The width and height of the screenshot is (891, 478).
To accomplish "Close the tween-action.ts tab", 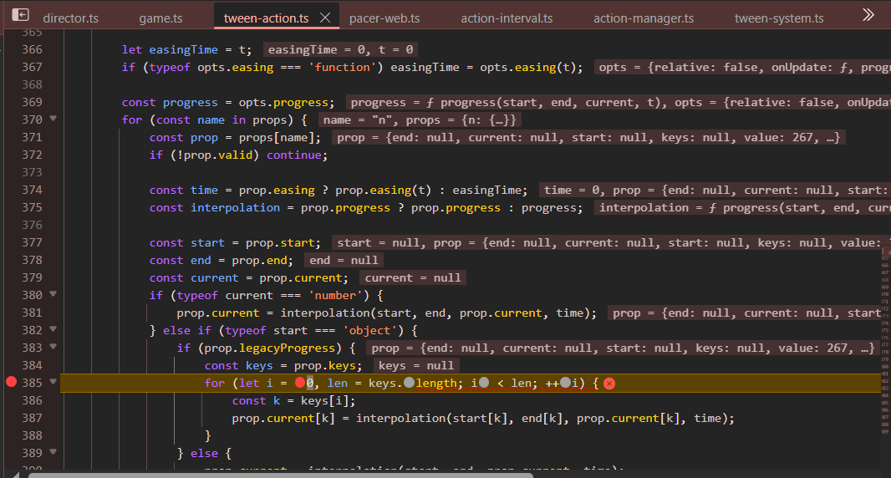I will [325, 18].
